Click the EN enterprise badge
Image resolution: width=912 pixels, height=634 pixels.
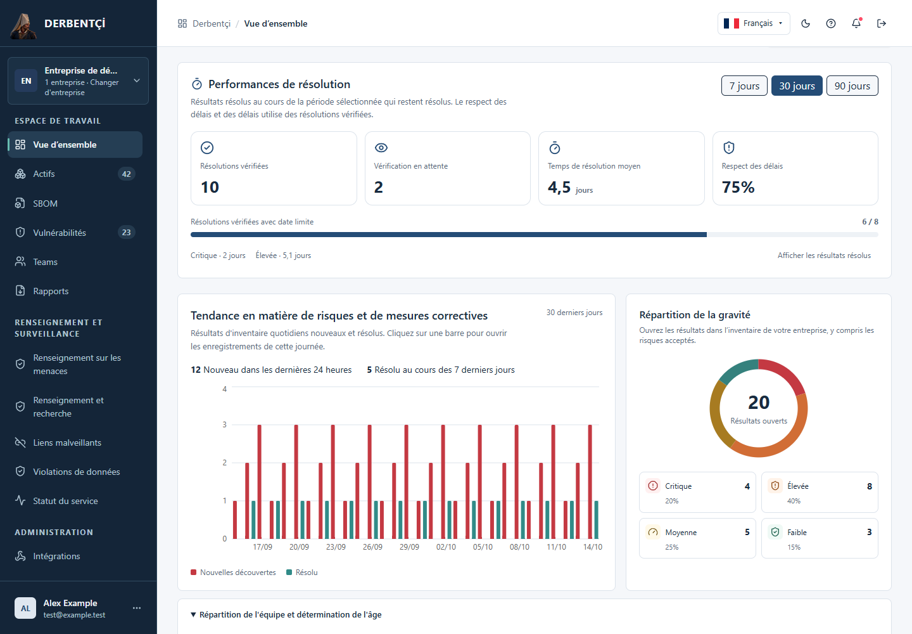tap(26, 81)
